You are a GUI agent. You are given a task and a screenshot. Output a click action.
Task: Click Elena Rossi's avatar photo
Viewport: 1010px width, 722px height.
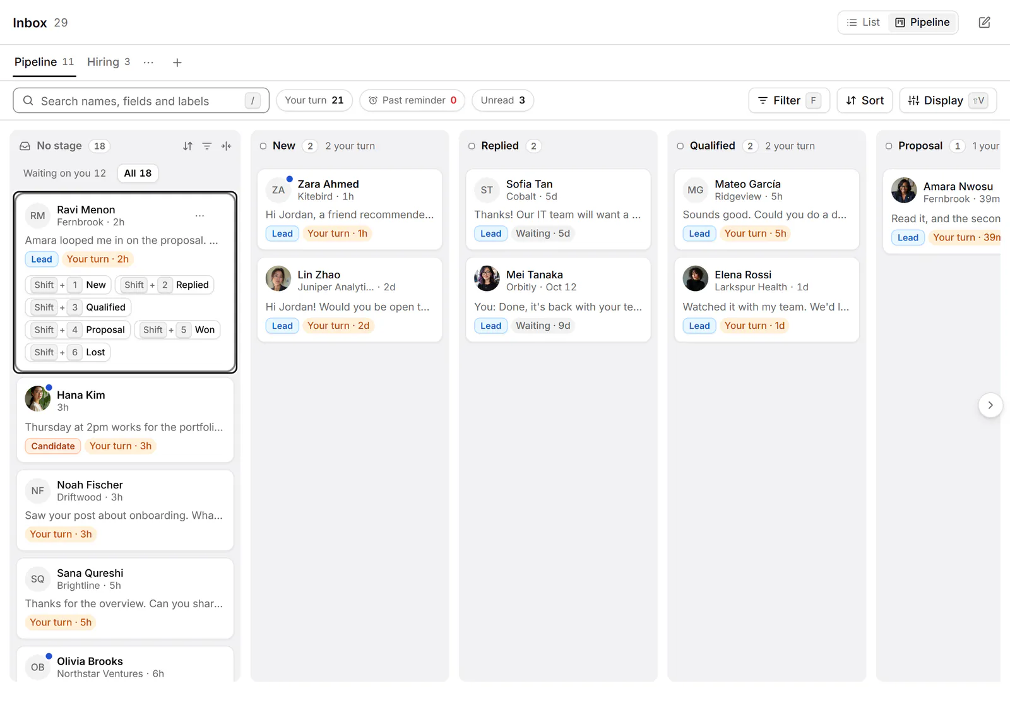(696, 278)
